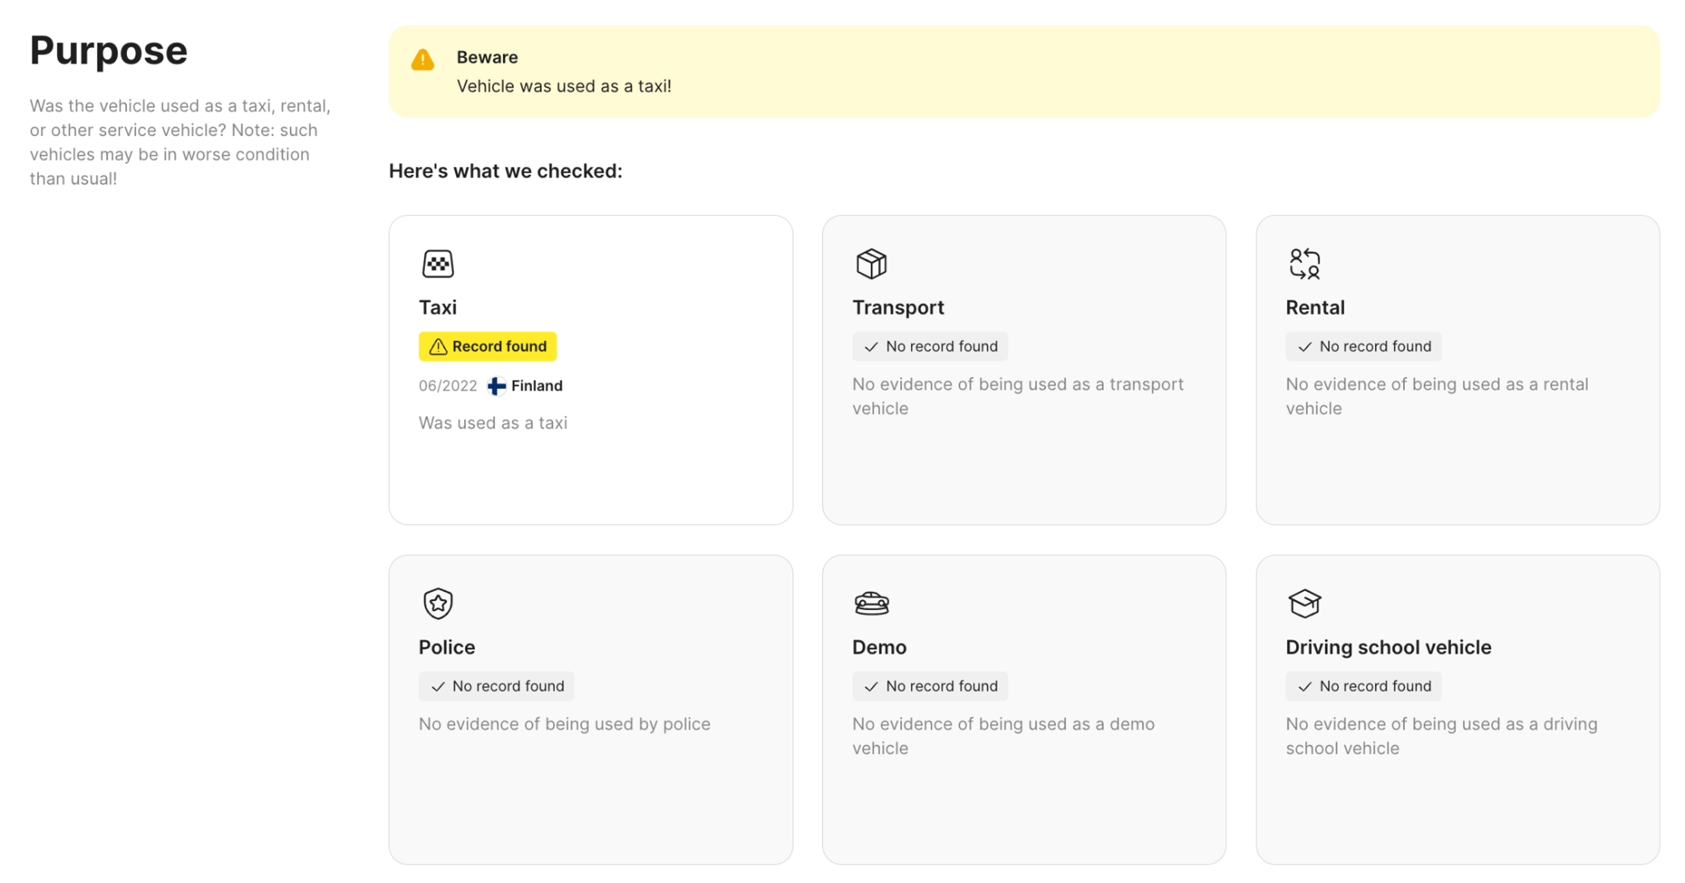Click the checkered Taxi icon
The image size is (1685, 883).
click(437, 264)
